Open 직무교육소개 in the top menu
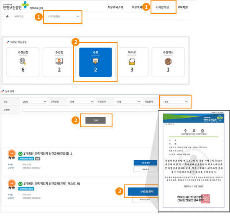The width and height of the screenshot is (230, 222). tap(115, 7)
